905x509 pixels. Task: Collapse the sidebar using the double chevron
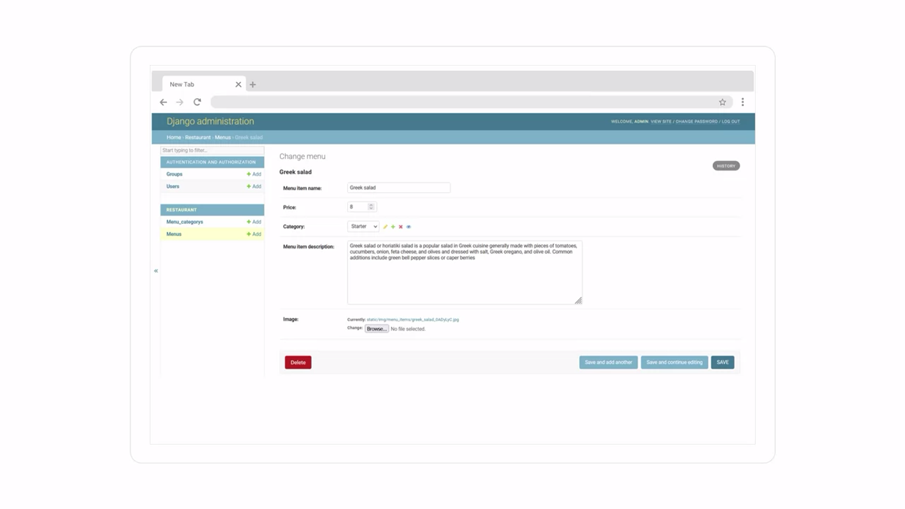(156, 271)
